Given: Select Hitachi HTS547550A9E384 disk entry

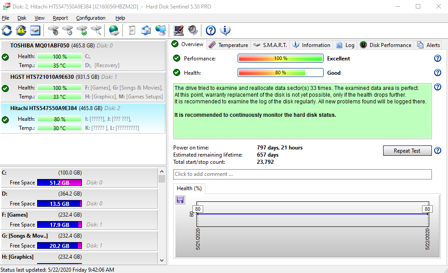Looking at the screenshot, I should point(83,118).
